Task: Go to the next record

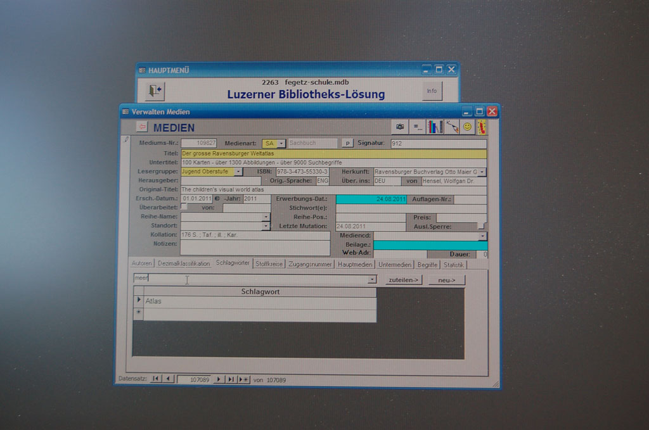Action: click(x=219, y=379)
